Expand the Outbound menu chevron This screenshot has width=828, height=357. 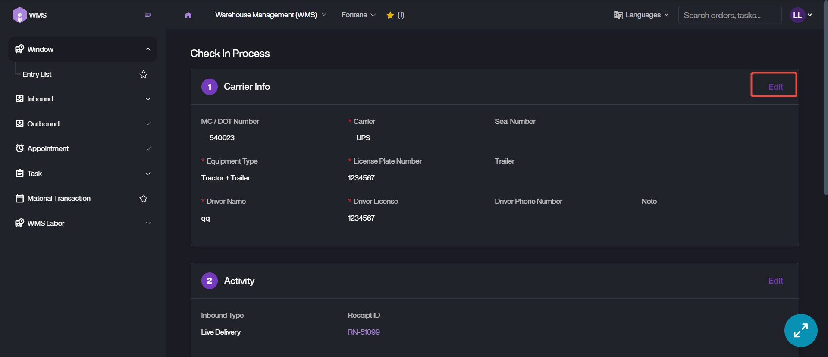click(148, 124)
